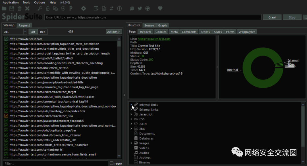Click the shield lock toolbar icon
Viewport: 307px width, 166px height.
pos(63,9)
